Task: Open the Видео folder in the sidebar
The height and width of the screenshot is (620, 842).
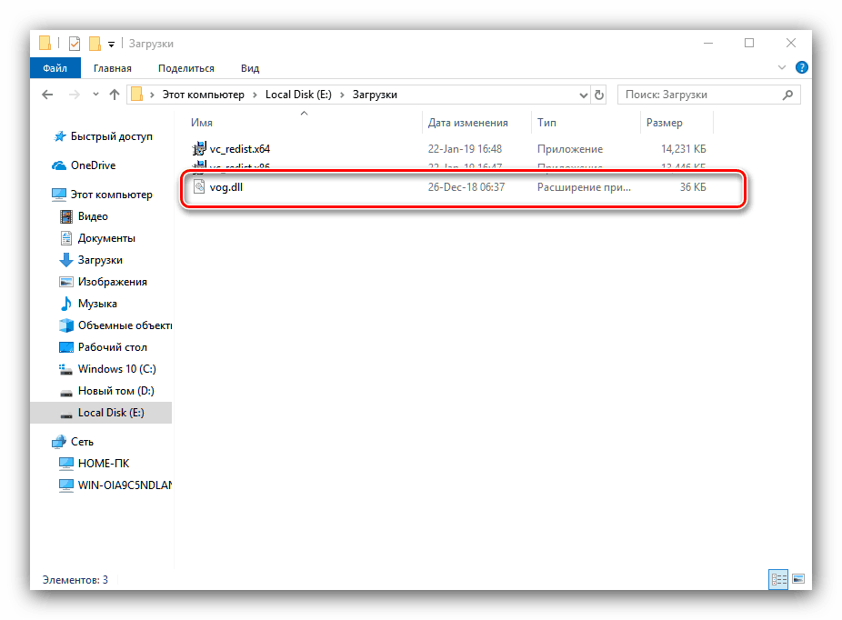Action: point(83,216)
